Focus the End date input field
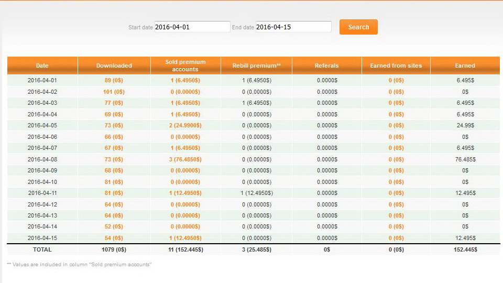This screenshot has height=283, width=503. point(293,27)
